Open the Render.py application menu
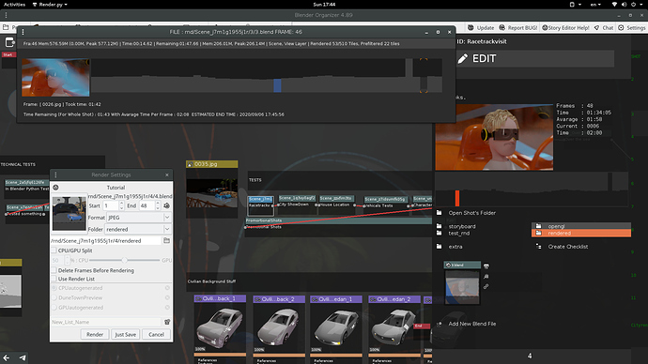648x364 pixels. tap(50, 5)
